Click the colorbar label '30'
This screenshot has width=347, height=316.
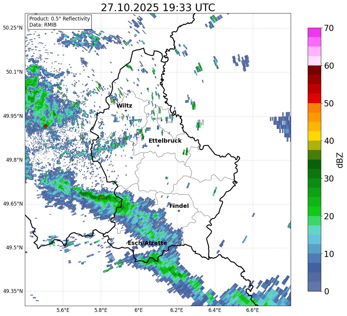tap(329, 179)
